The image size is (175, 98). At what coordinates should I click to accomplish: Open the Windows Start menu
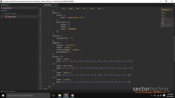pyautogui.click(x=3, y=96)
